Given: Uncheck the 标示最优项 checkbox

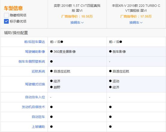Looking at the screenshot, I should 6,22.
